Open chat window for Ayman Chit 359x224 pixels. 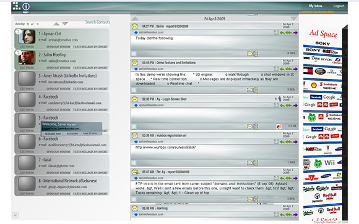click(x=58, y=46)
